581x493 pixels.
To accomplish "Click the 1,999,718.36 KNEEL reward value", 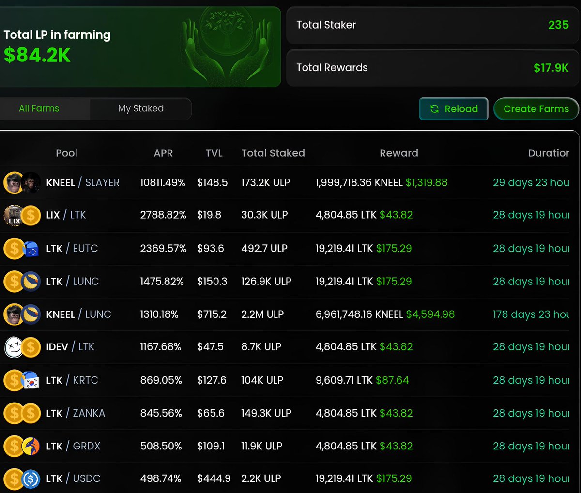I will pos(359,183).
